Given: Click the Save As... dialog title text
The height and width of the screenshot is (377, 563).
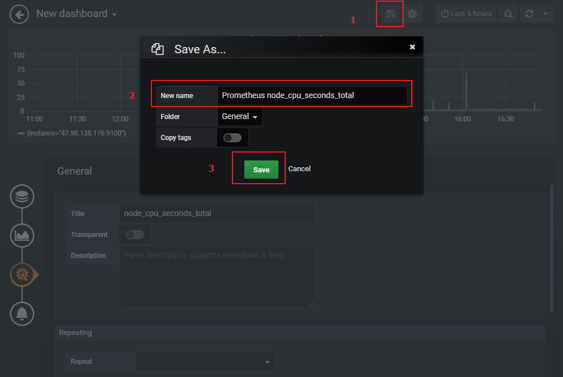Looking at the screenshot, I should click(x=200, y=49).
